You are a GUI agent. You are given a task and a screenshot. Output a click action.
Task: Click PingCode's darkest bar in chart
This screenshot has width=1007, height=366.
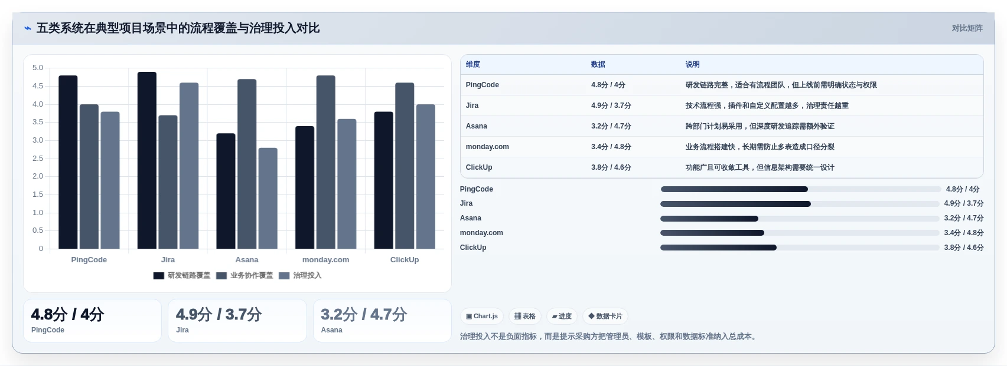pos(68,162)
